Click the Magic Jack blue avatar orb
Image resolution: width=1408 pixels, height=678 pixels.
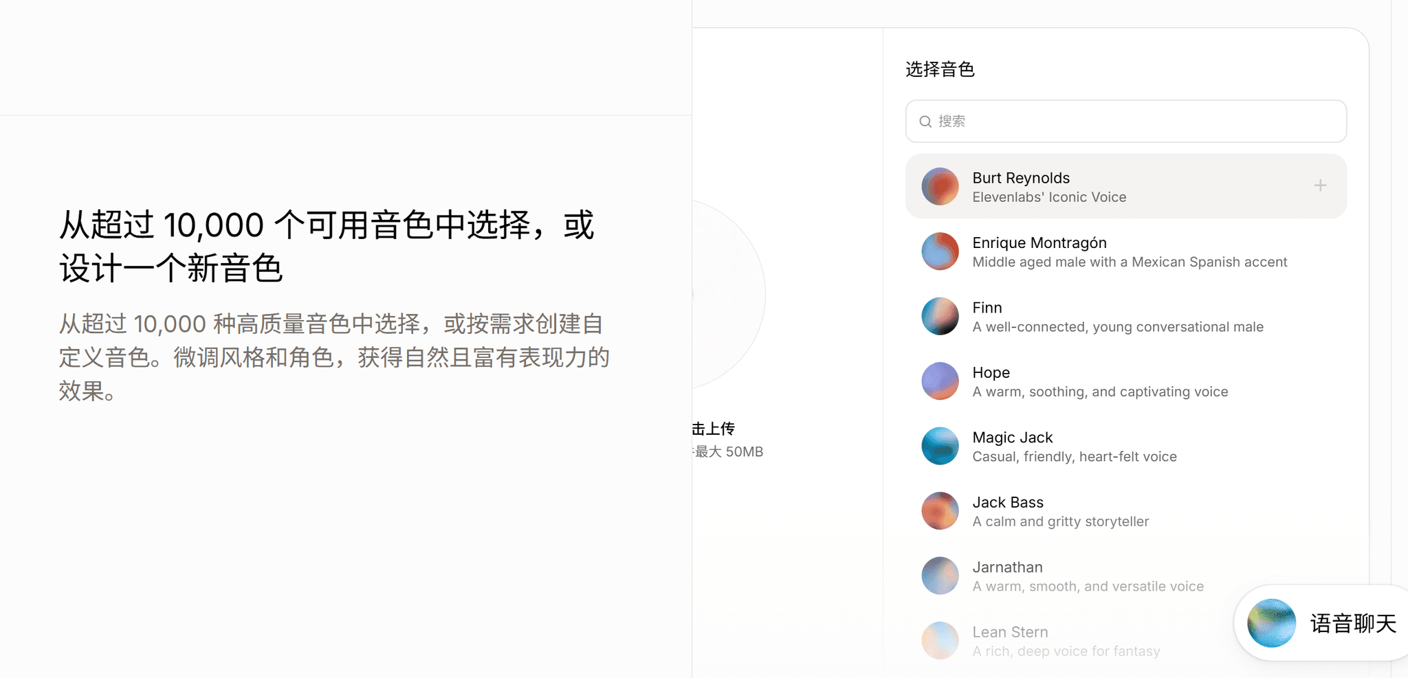[940, 446]
